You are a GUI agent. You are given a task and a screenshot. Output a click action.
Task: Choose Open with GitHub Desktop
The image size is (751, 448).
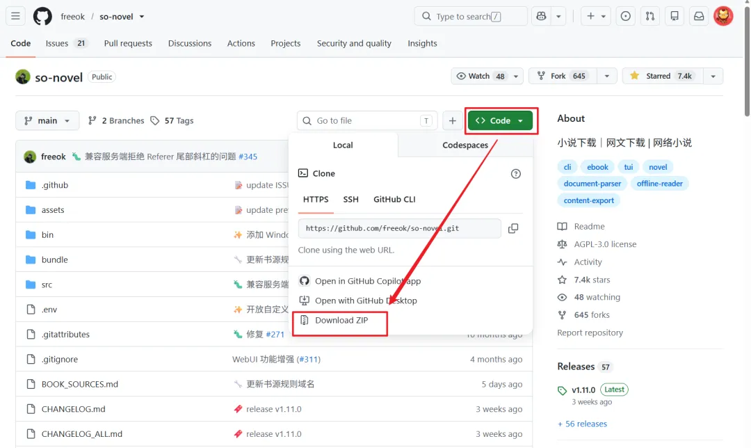[358, 301]
